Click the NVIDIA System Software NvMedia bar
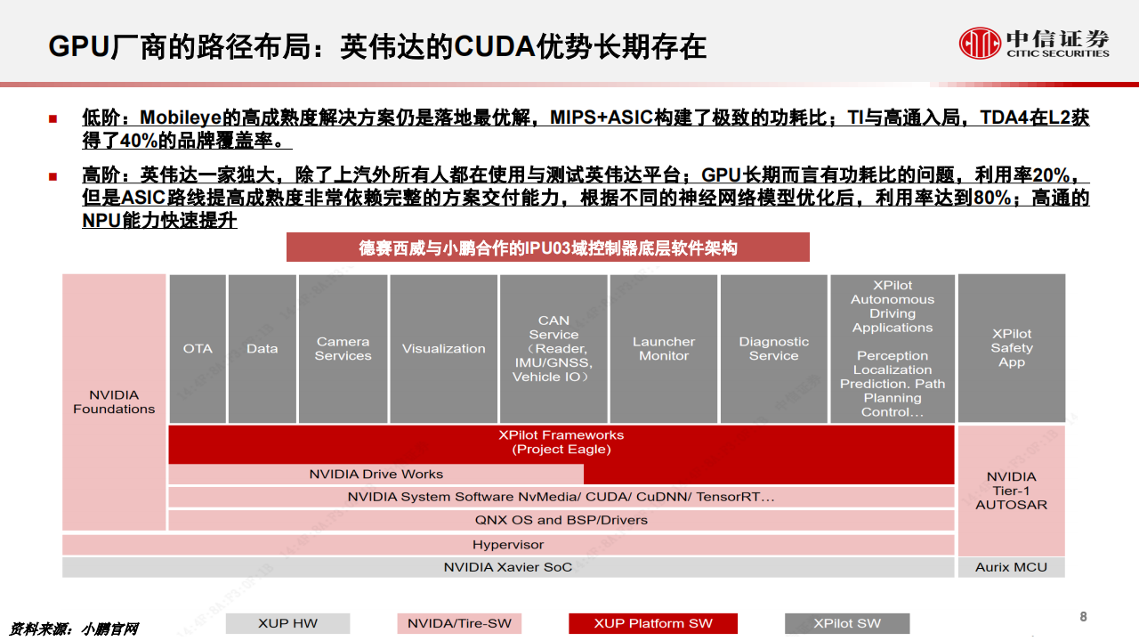 561,497
